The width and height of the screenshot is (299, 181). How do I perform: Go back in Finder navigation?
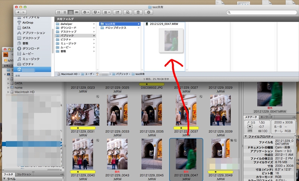click(x=18, y=12)
